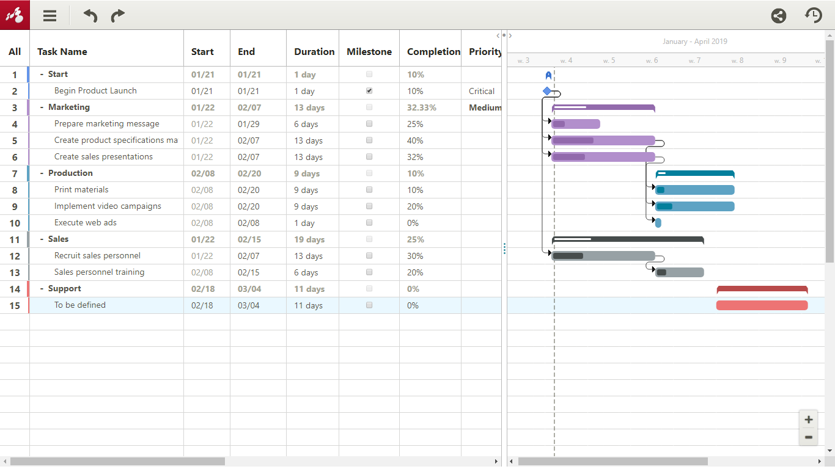Click the Duration column header
Viewport: 835px width, 469px height.
(314, 52)
